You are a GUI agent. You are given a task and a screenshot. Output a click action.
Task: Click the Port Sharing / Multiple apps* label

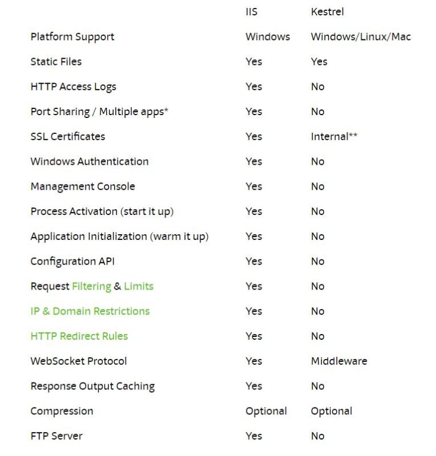pos(99,112)
